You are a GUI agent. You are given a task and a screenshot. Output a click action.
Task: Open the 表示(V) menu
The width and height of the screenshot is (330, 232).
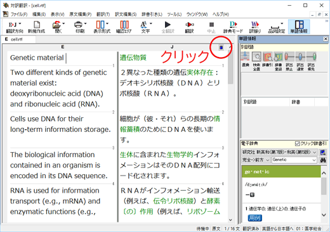coord(57,15)
